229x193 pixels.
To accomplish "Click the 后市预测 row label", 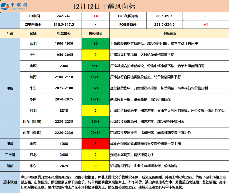I will pyautogui.click(x=10, y=182).
